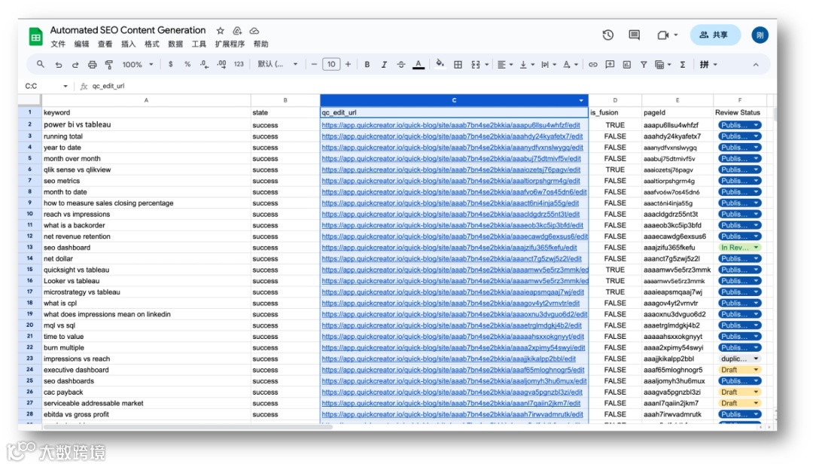This screenshot has width=813, height=467.
Task: Select the column A header
Action: tap(146, 100)
